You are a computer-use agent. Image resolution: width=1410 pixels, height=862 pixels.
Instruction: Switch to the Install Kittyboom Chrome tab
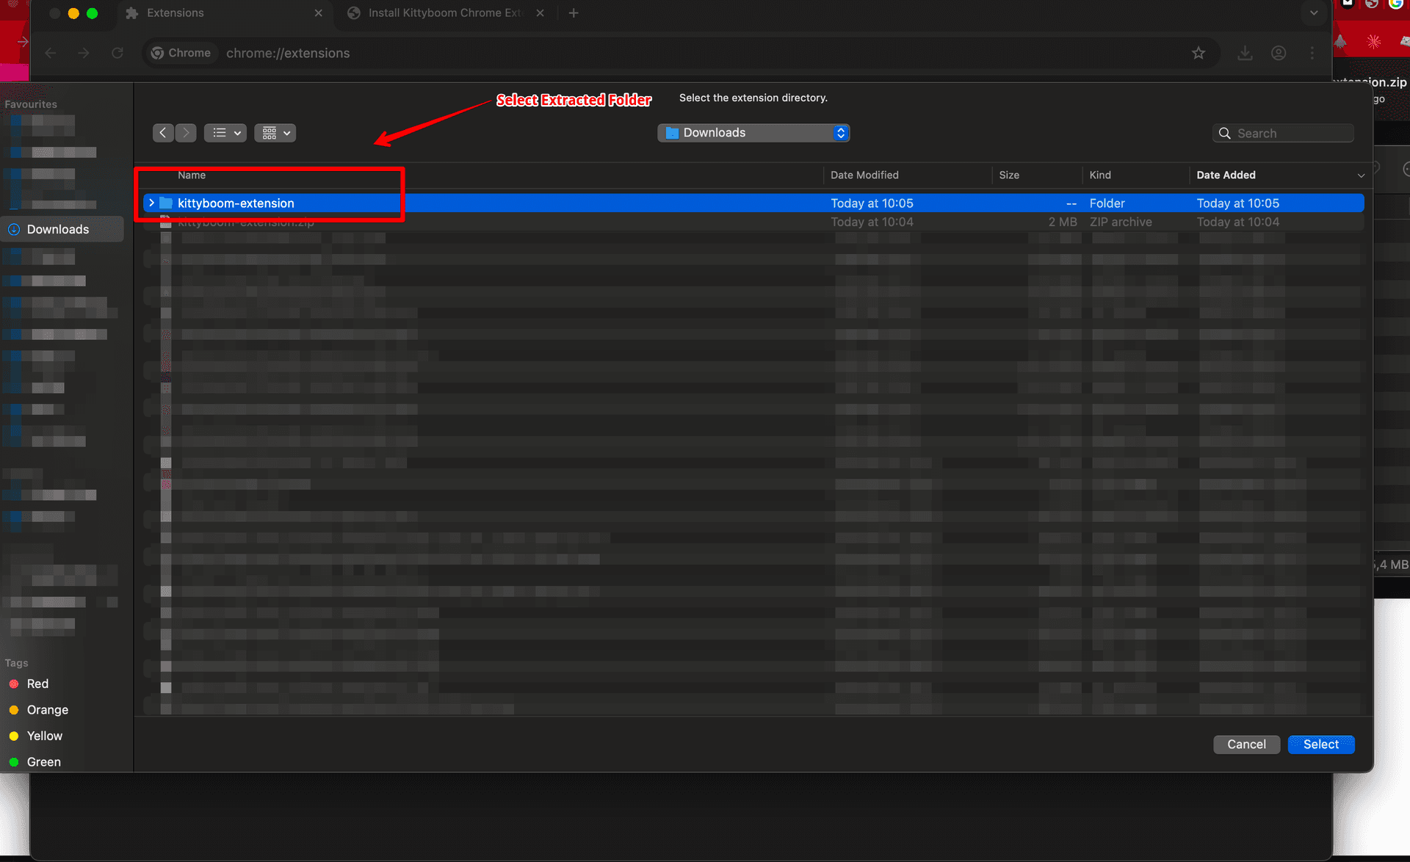click(x=437, y=12)
